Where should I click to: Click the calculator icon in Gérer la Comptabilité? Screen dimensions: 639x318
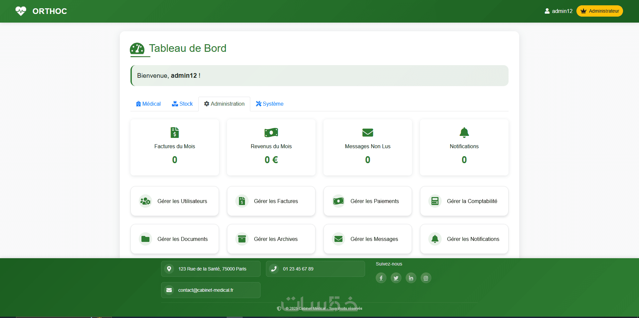pos(435,201)
